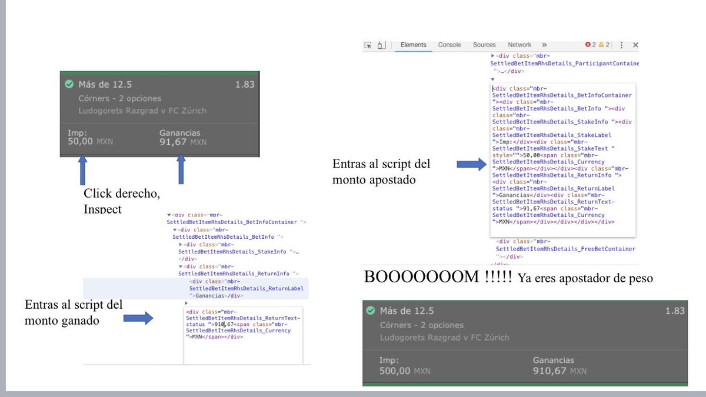Viewport: 706px width, 397px height.
Task: Expand the node arrow below Ganancias label row
Action: (187, 303)
